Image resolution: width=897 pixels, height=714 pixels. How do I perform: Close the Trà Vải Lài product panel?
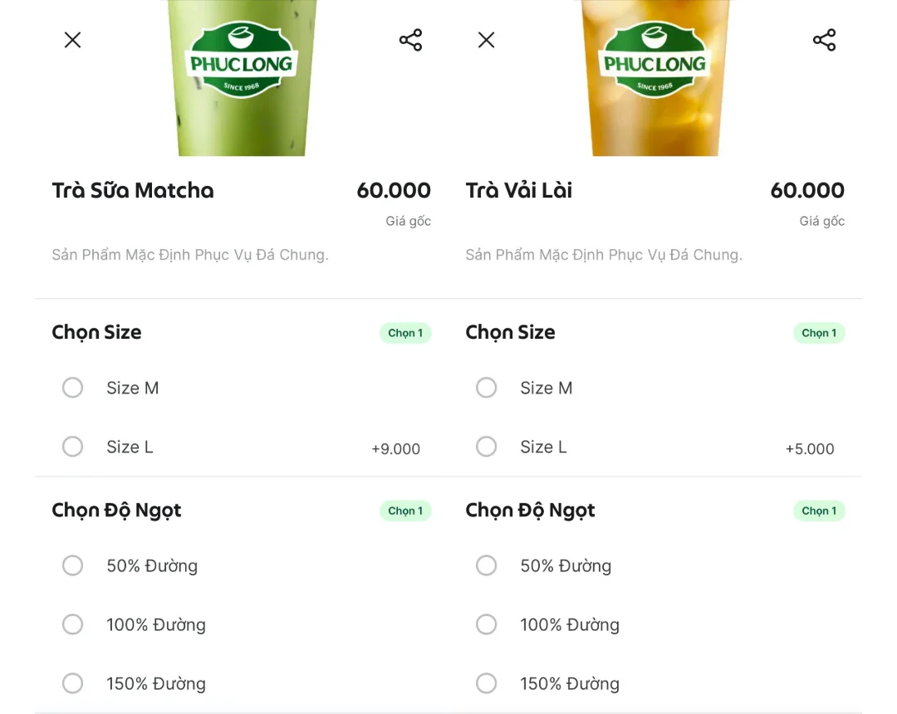click(486, 40)
